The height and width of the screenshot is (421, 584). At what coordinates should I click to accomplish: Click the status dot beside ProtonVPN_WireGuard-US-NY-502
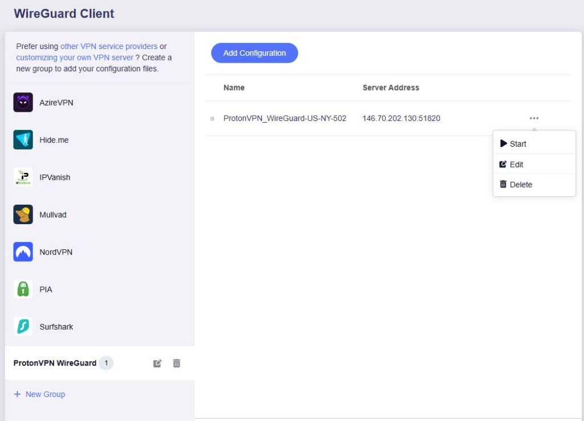211,119
